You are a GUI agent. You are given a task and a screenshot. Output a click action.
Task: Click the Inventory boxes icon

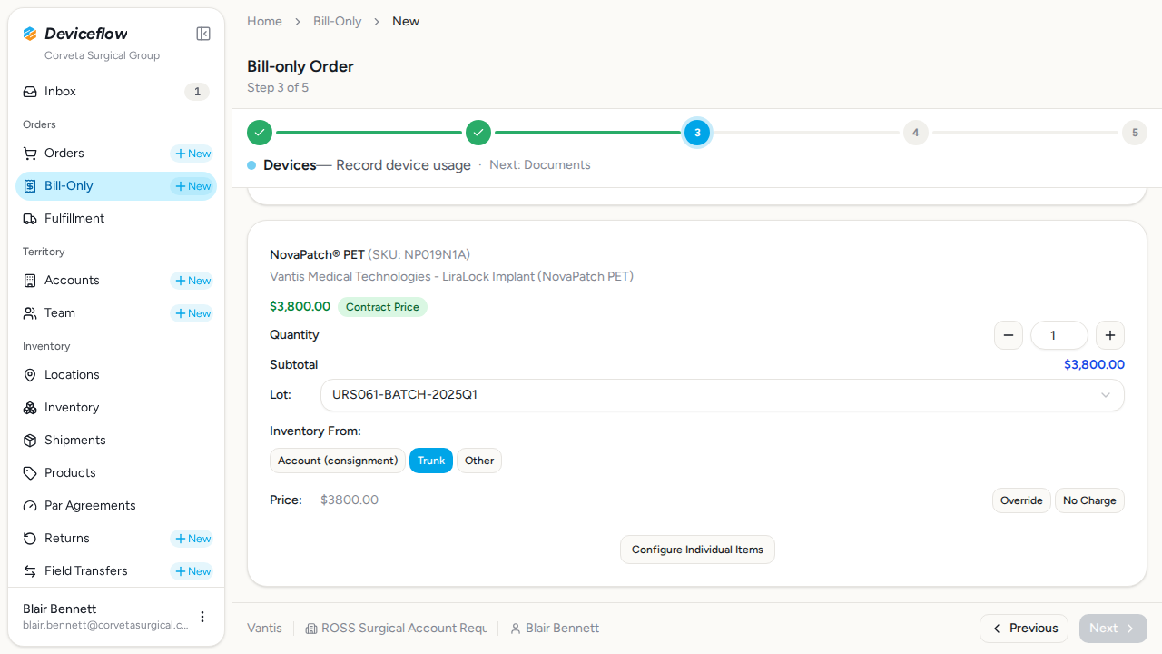[30, 408]
